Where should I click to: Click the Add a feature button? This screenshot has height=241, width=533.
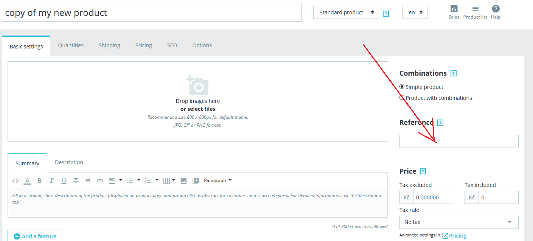[35, 236]
